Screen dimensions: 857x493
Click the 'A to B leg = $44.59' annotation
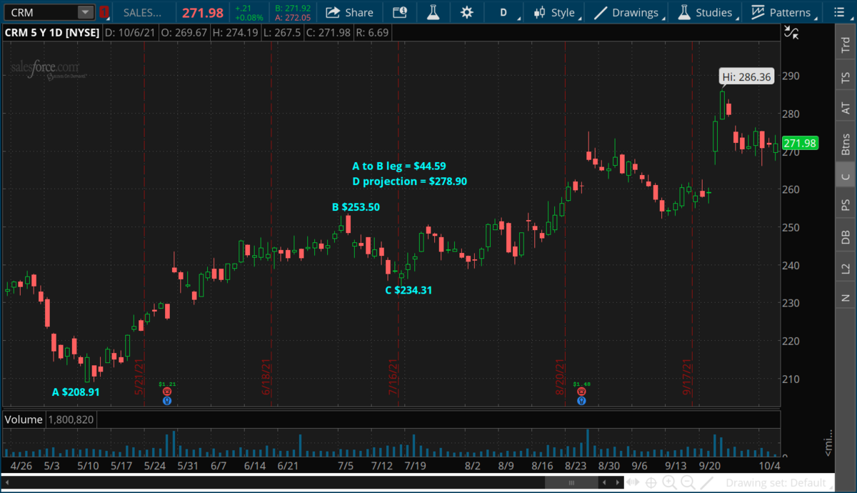[x=399, y=166]
